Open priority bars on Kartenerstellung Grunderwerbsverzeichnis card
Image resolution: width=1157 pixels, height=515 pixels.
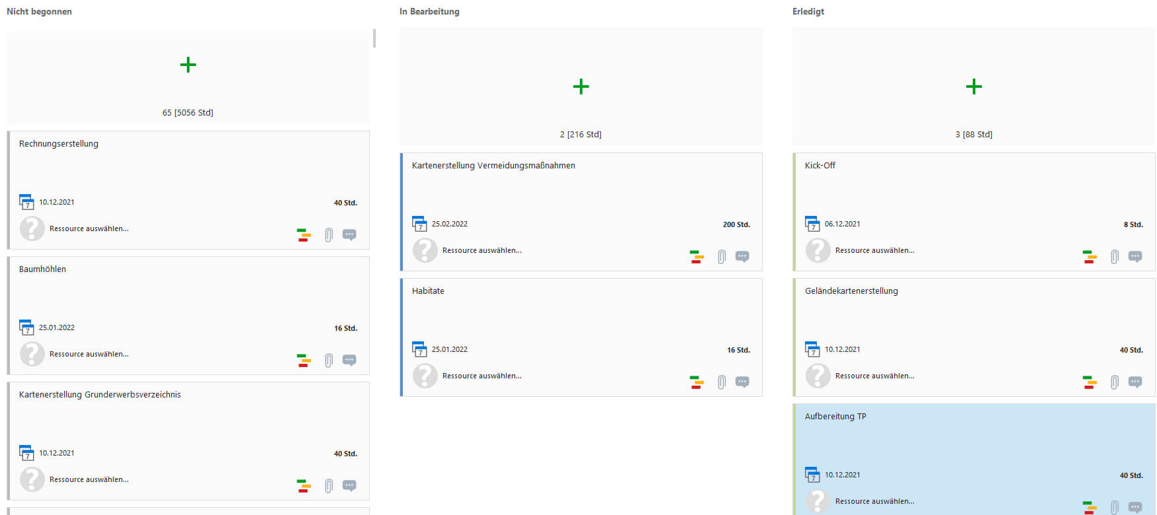pyautogui.click(x=304, y=486)
